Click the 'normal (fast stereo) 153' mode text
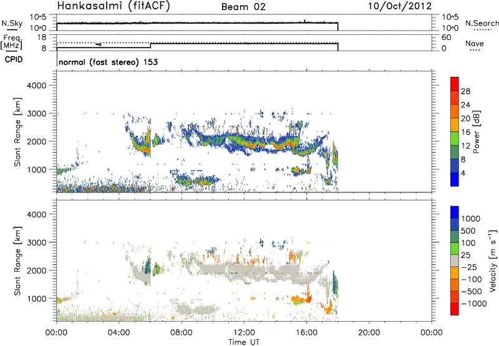Screen dimensions: 499x346 [108, 62]
